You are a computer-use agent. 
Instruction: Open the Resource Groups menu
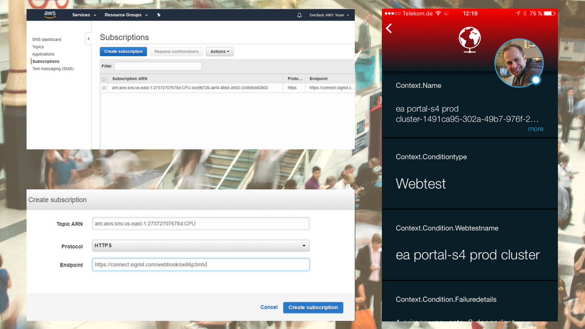(x=126, y=15)
